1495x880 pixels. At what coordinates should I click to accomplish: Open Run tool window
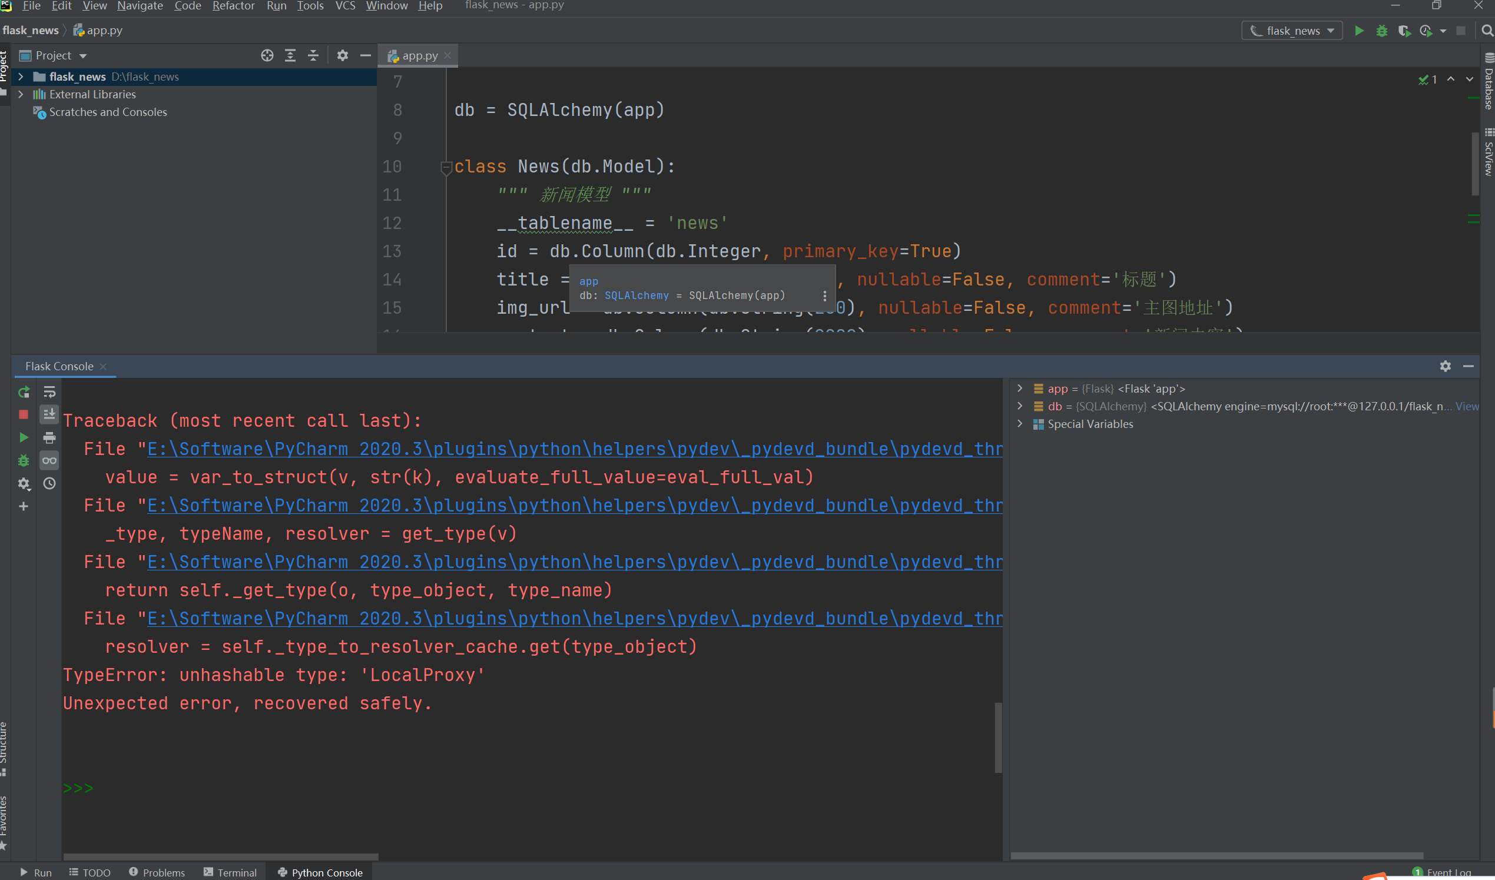pyautogui.click(x=35, y=872)
